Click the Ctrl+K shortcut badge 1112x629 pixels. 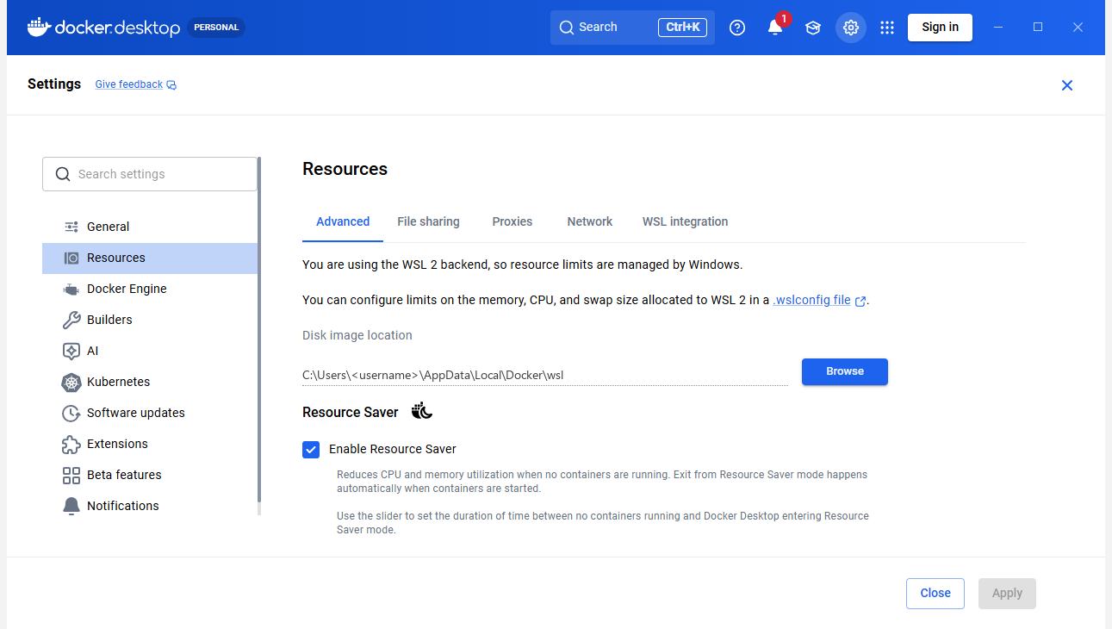(x=682, y=28)
